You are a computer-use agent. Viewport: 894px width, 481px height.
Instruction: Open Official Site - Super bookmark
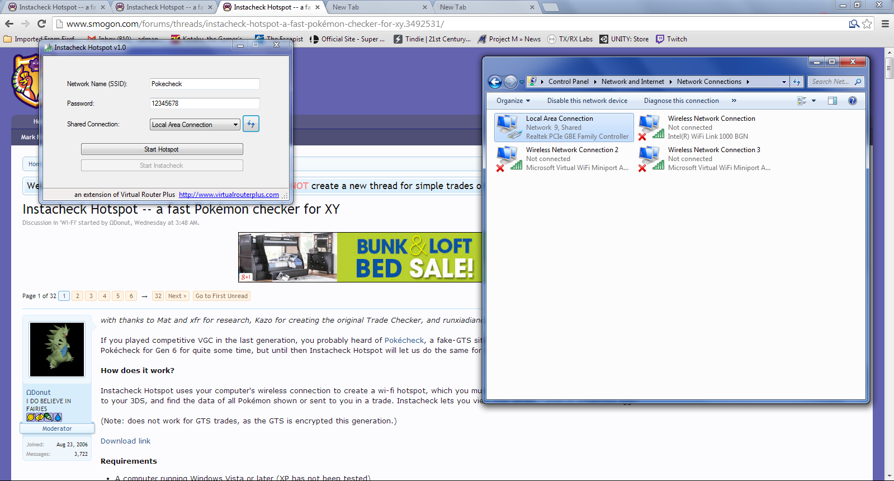[347, 39]
